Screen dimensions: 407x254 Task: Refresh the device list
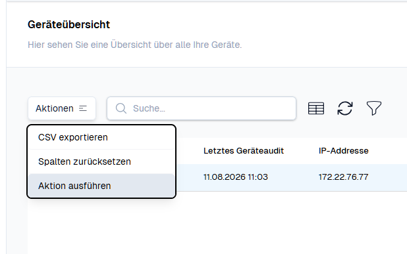pyautogui.click(x=345, y=108)
